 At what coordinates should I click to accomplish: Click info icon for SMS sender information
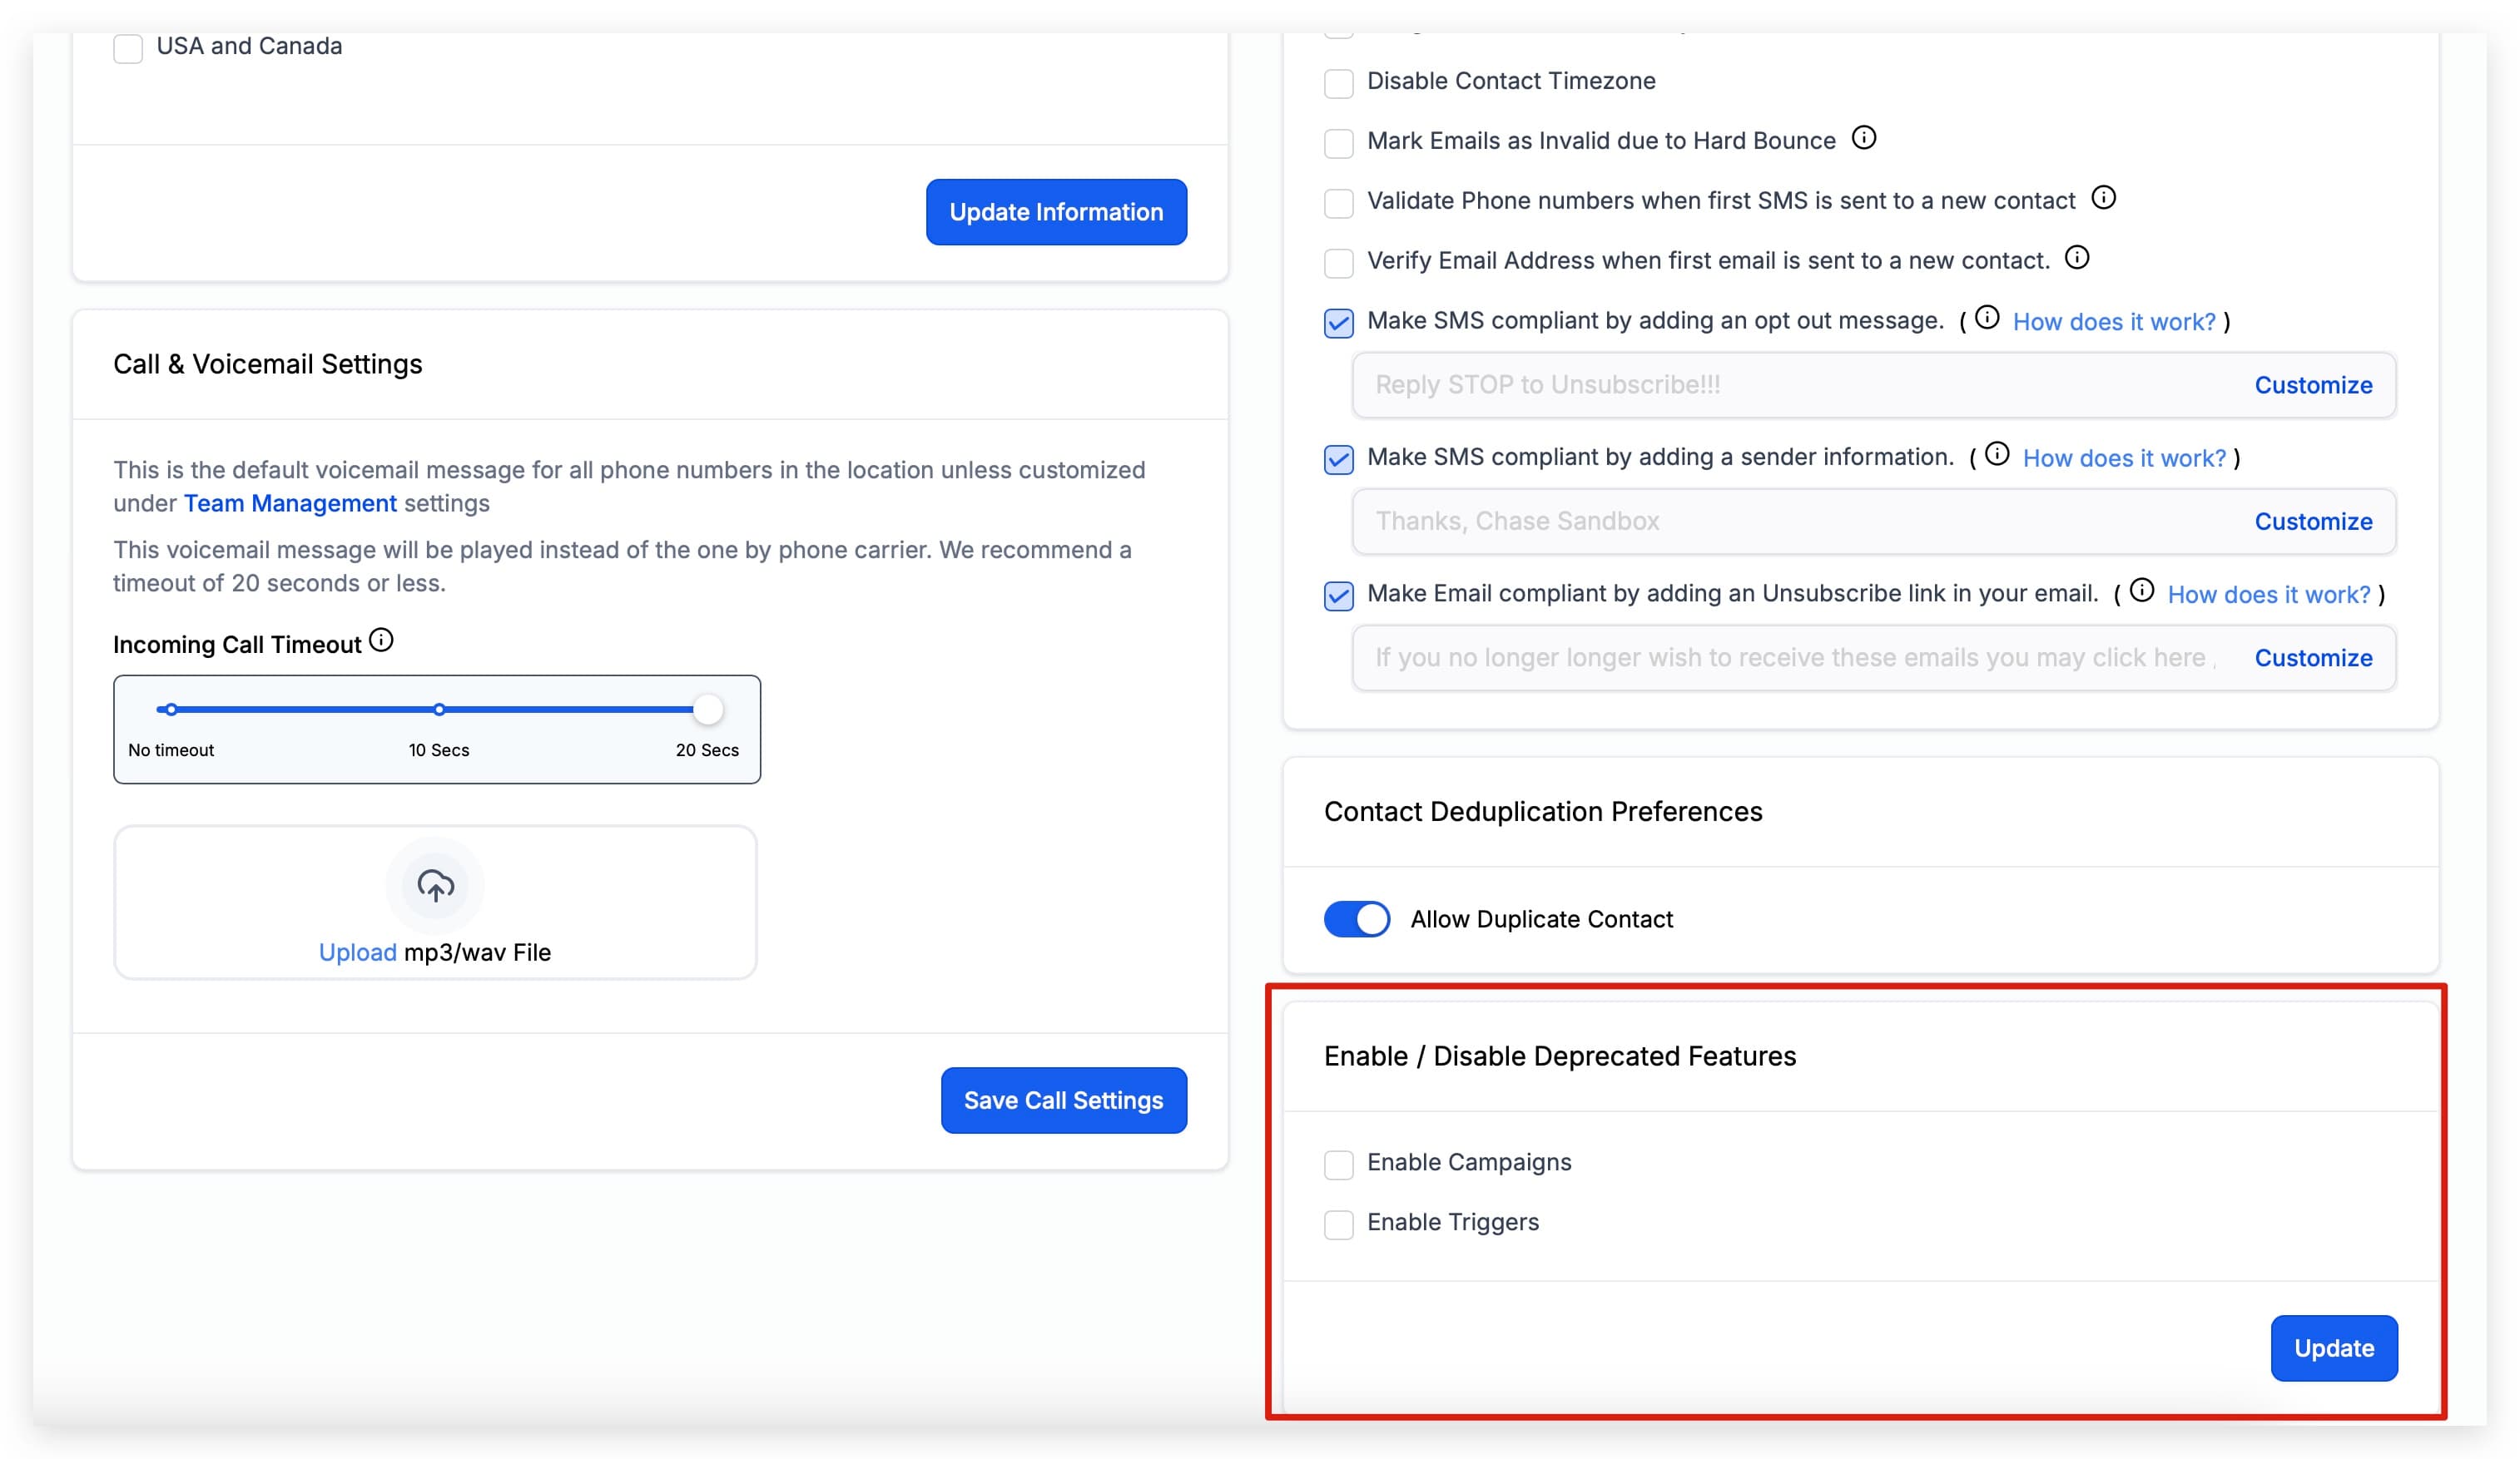pyautogui.click(x=1997, y=455)
